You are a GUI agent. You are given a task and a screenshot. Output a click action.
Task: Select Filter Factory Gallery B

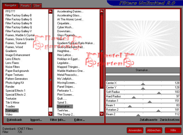click(x=19, y=15)
